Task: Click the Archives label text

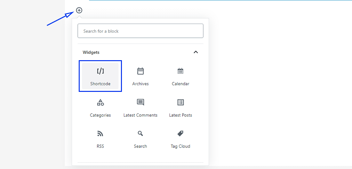Action: tap(140, 84)
